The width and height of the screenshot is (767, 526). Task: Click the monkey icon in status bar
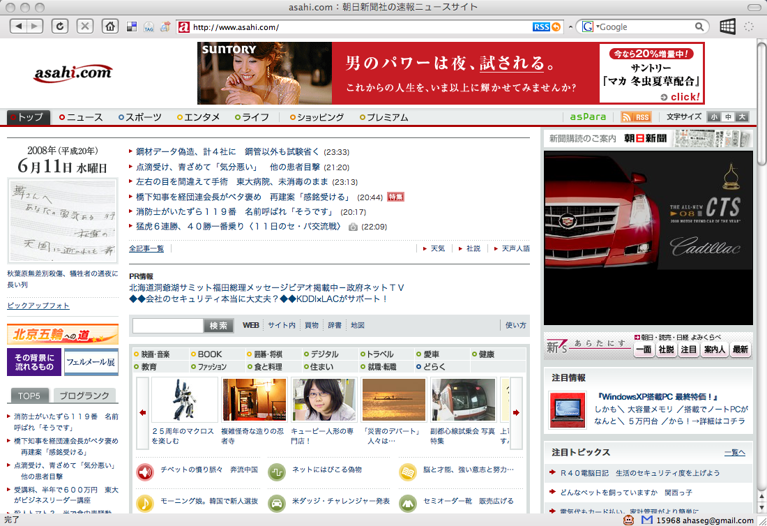pos(628,520)
